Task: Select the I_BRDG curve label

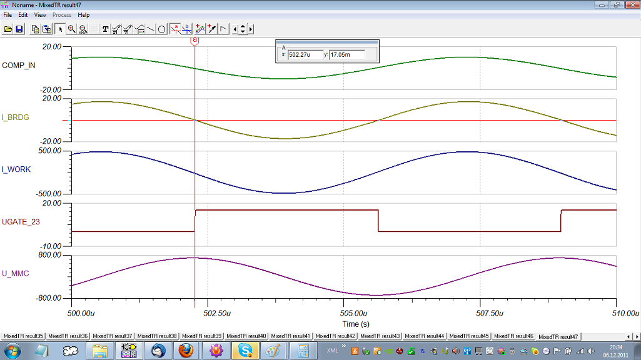Action: (x=16, y=117)
